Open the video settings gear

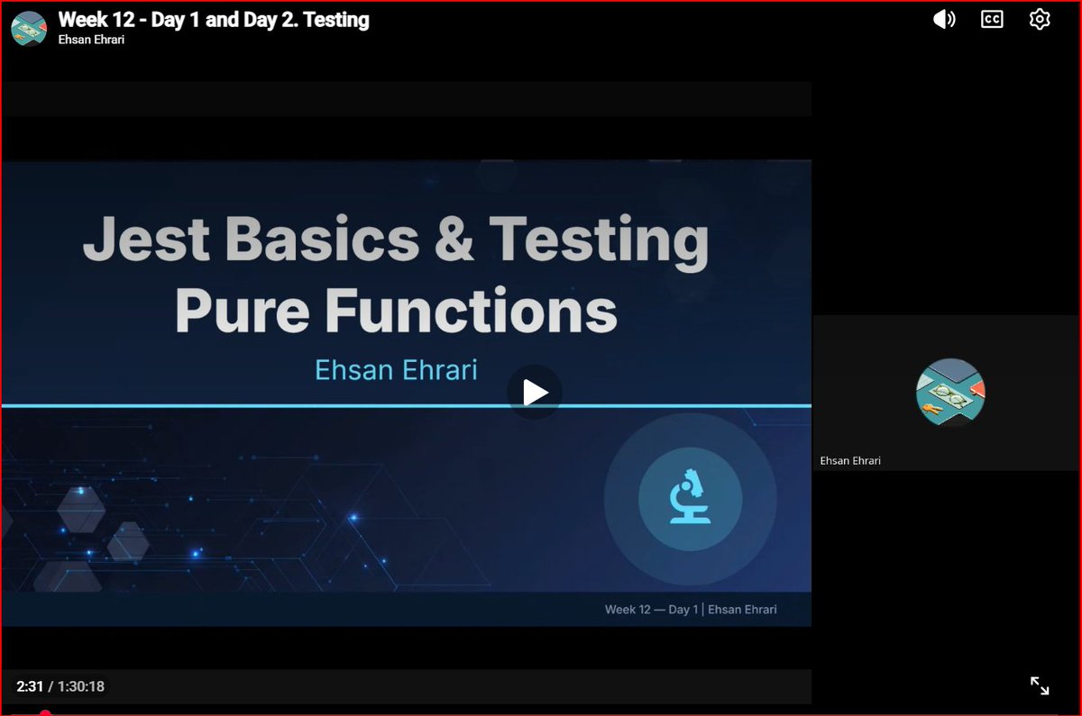(x=1040, y=19)
